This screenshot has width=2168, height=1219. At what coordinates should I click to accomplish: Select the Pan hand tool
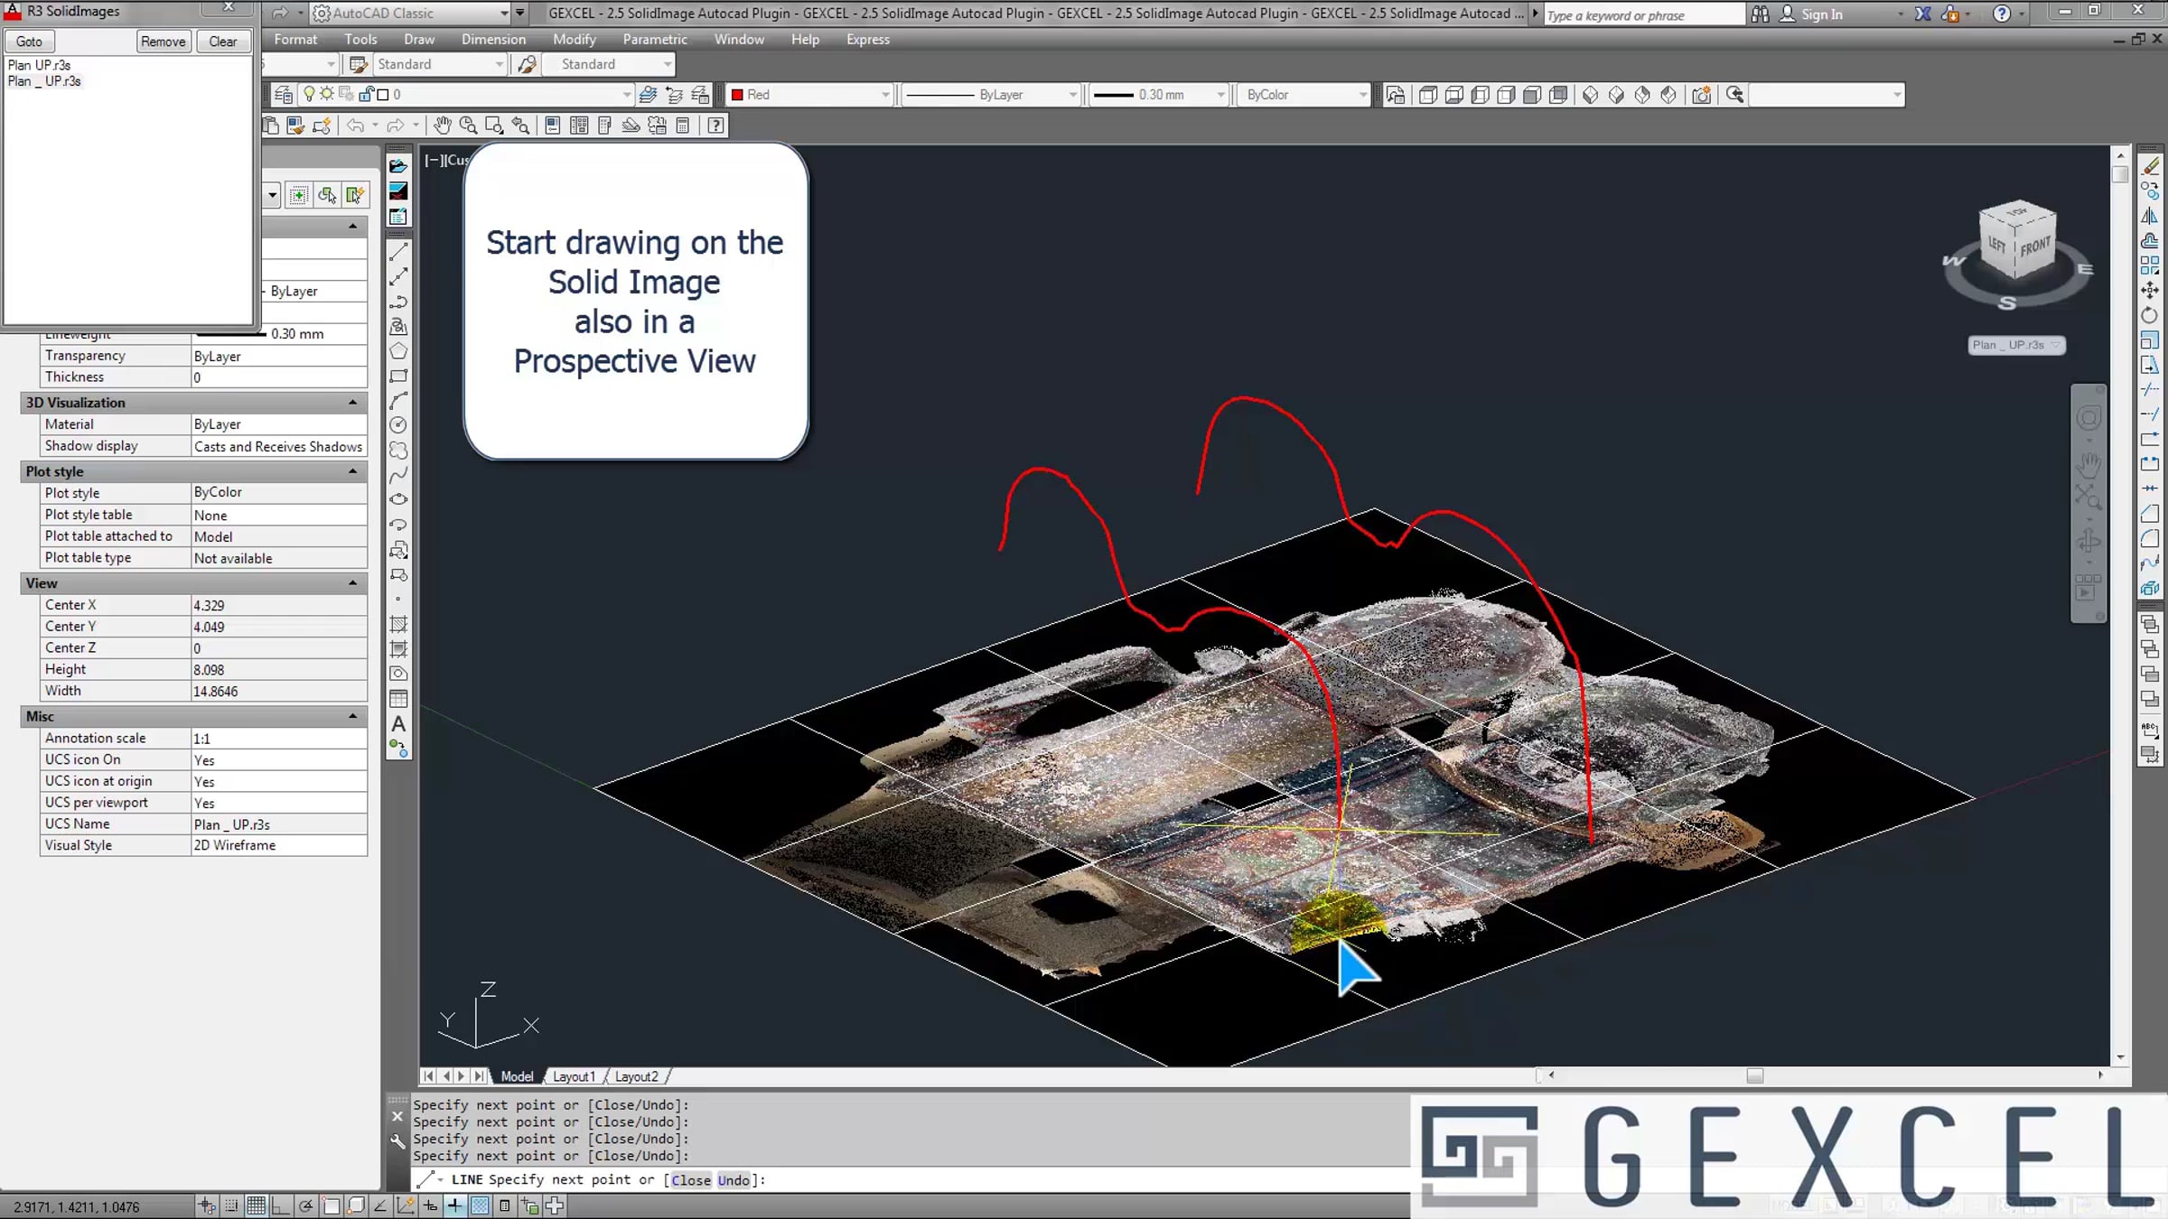click(442, 126)
